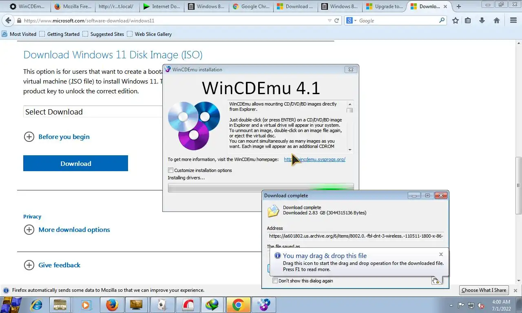Open the Privacy link
The height and width of the screenshot is (313, 522).
pos(32,216)
